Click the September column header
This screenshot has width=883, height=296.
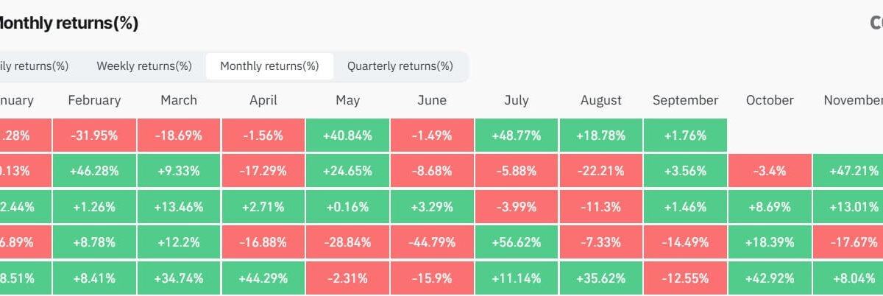pyautogui.click(x=685, y=100)
